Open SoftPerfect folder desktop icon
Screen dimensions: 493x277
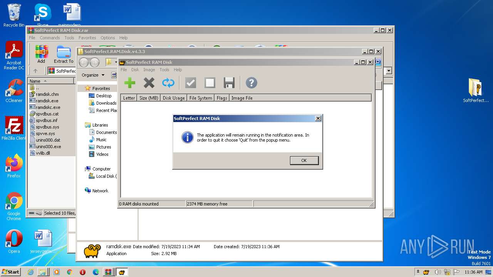(x=476, y=90)
